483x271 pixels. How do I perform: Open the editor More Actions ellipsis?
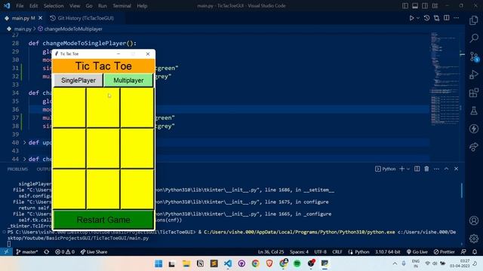[456, 18]
